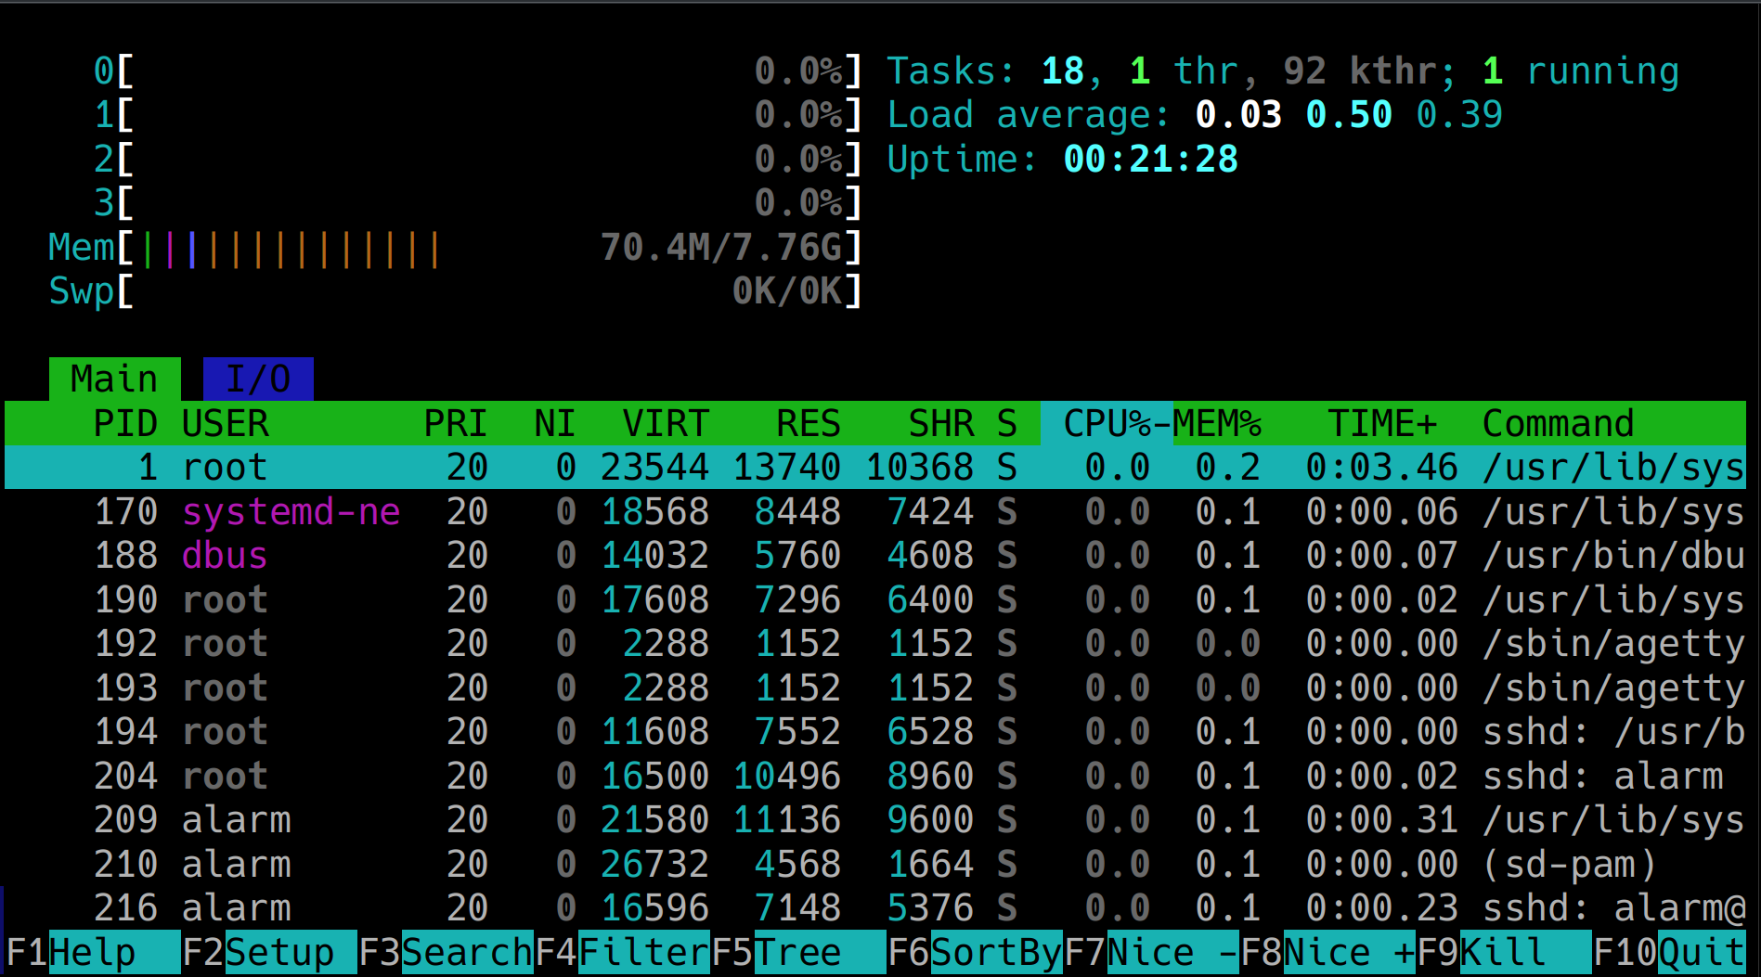
Task: Click TIME+ value 0:03.46
Action: coord(1382,467)
